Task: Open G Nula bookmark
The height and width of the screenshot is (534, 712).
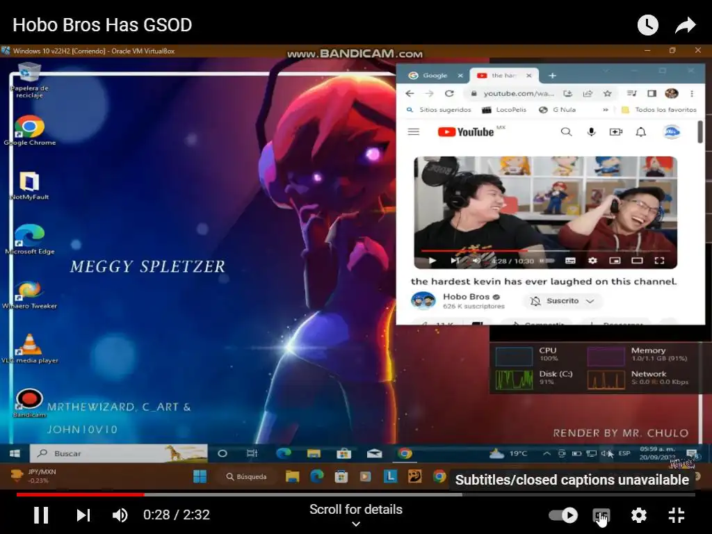Action: click(557, 110)
